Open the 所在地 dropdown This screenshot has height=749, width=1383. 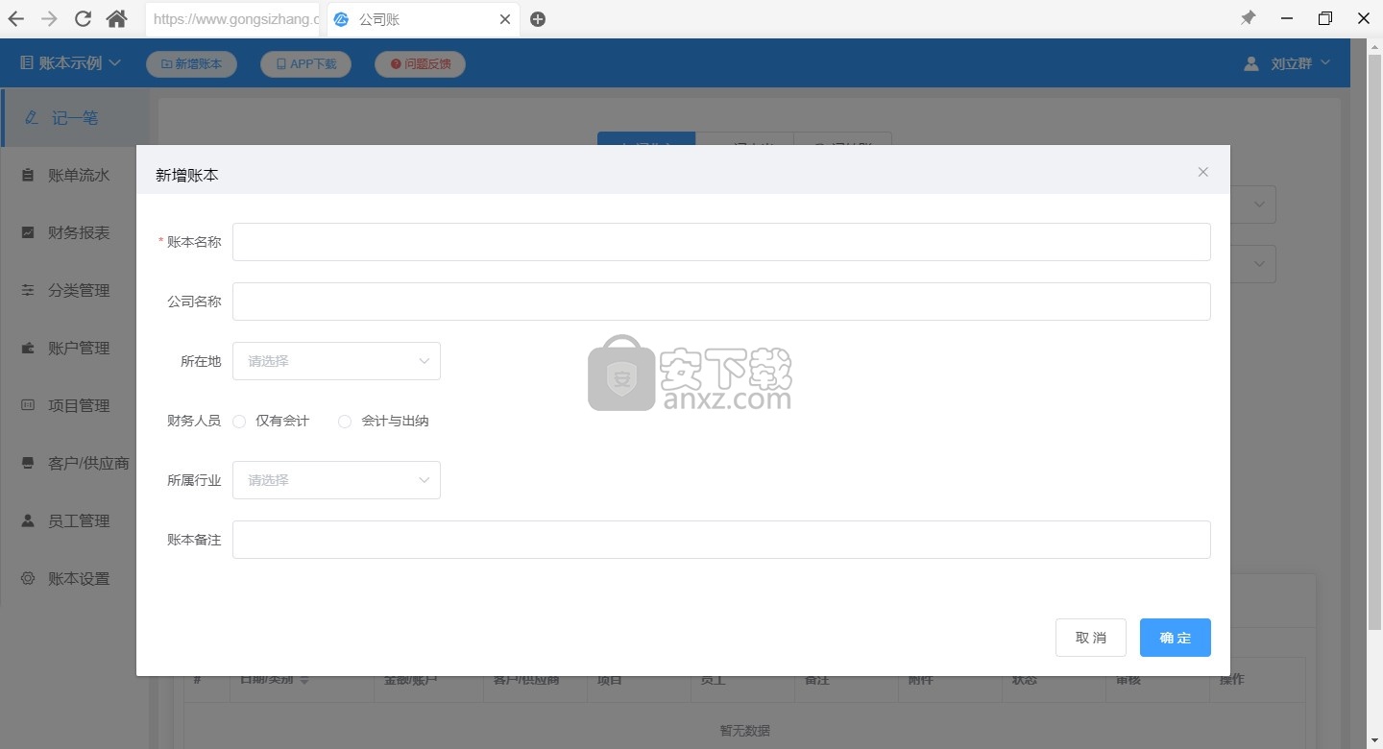click(336, 361)
